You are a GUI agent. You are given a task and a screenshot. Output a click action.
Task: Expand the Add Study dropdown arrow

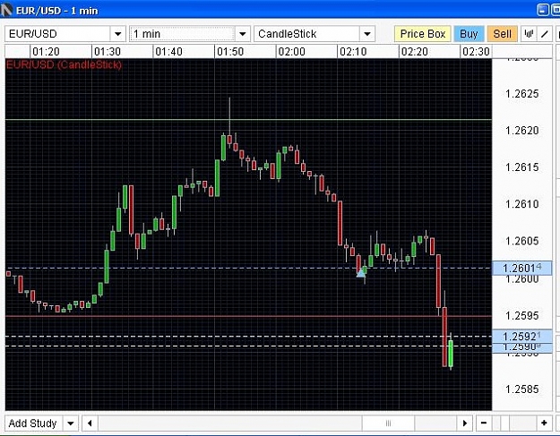71,423
